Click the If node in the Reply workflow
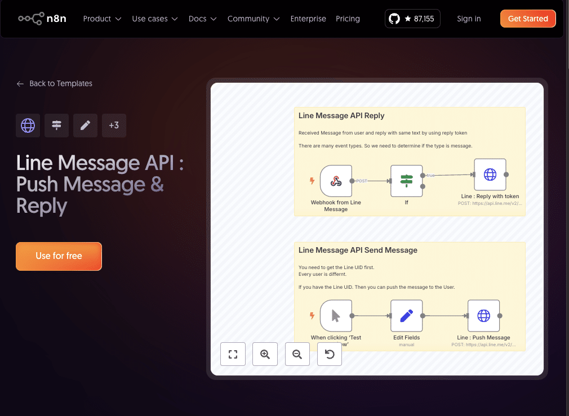The height and width of the screenshot is (416, 569). [407, 180]
